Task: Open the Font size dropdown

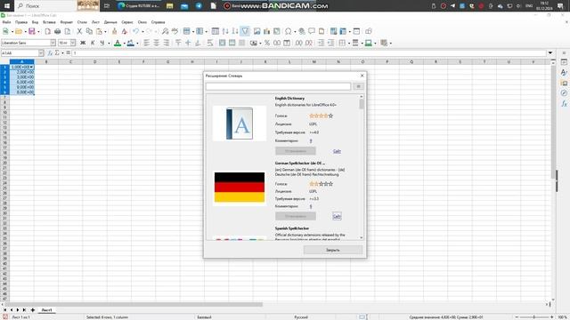Action: click(x=73, y=43)
